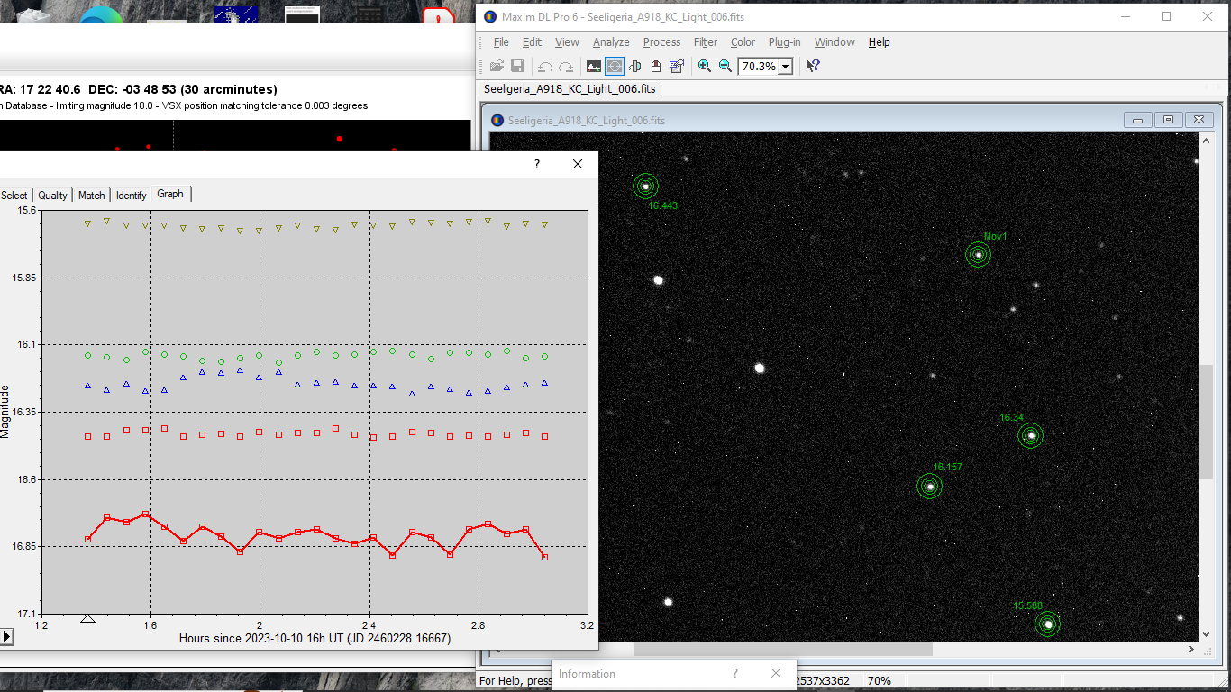Screen dimensions: 1231x692
Task: Select the Graph tab
Action: (170, 194)
